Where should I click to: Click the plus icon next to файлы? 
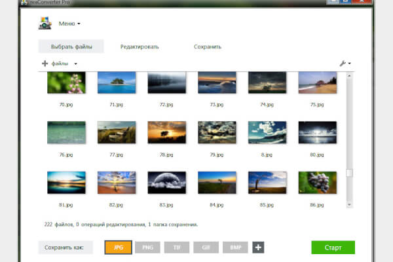pos(45,64)
